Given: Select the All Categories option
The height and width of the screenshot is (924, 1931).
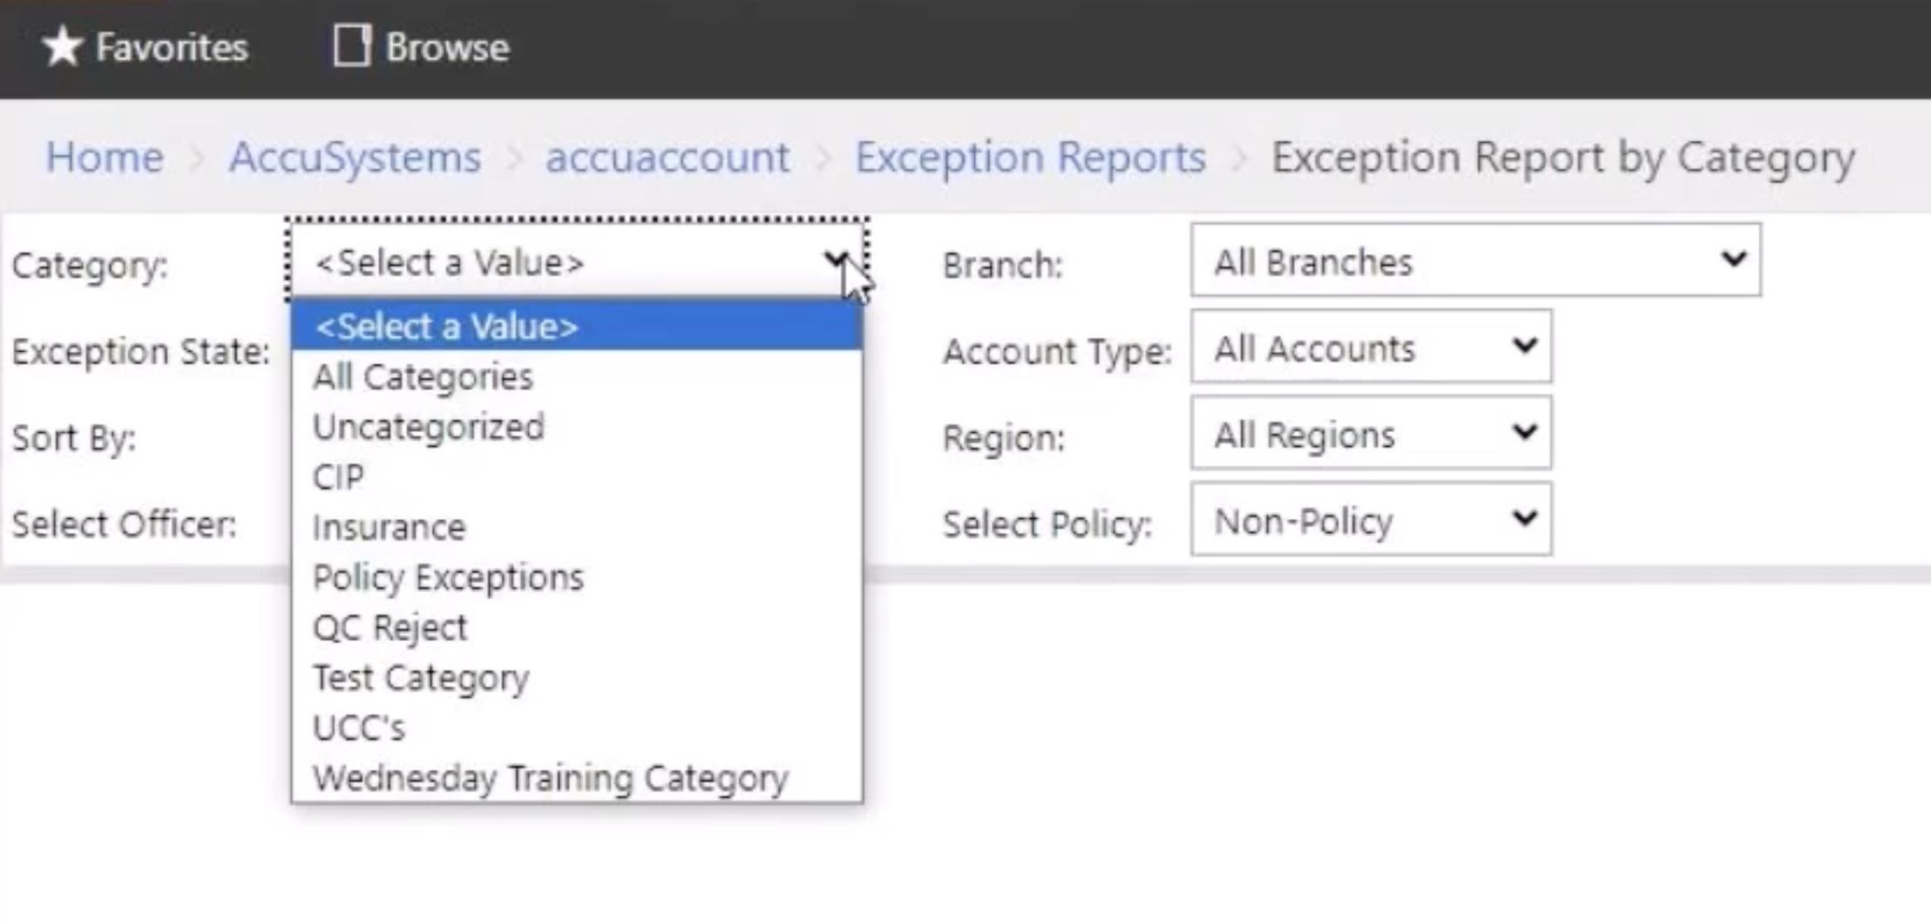Looking at the screenshot, I should [x=423, y=377].
